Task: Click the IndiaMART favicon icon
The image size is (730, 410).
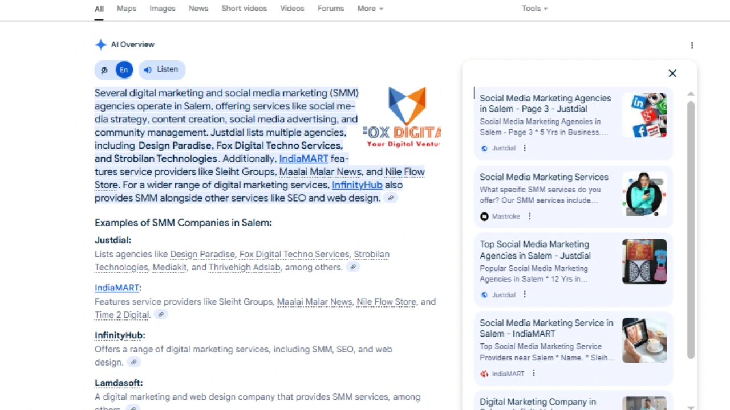Action: point(484,374)
